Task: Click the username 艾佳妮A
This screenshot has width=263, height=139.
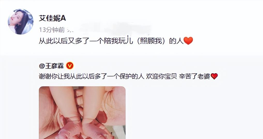Action: (x=52, y=18)
